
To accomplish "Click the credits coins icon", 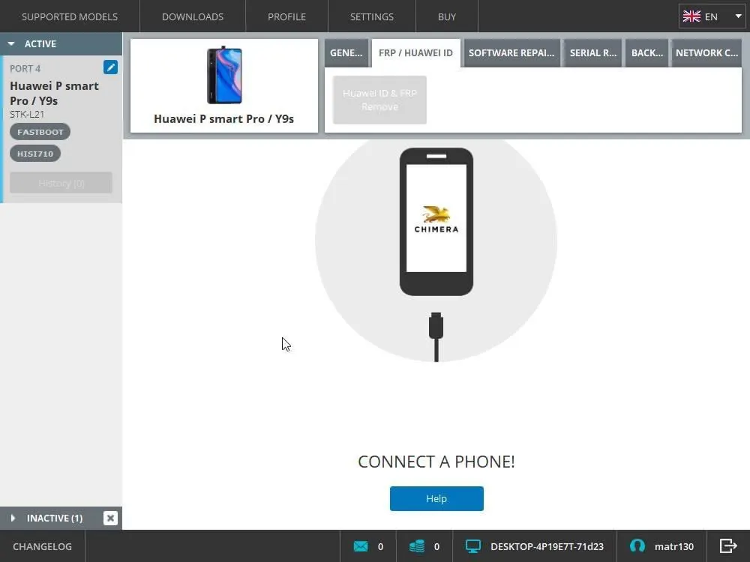I will coord(416,546).
